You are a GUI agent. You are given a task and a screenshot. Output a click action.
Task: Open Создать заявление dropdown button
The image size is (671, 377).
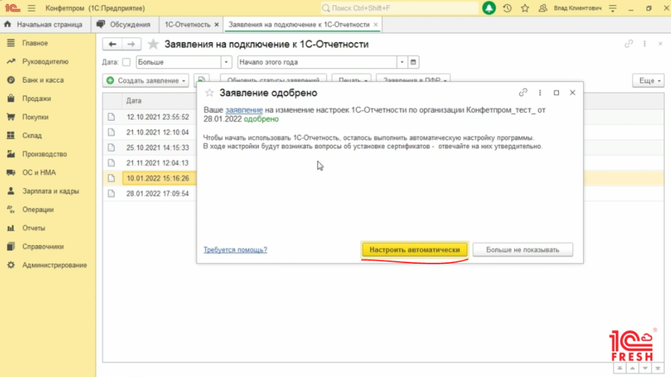pyautogui.click(x=145, y=81)
